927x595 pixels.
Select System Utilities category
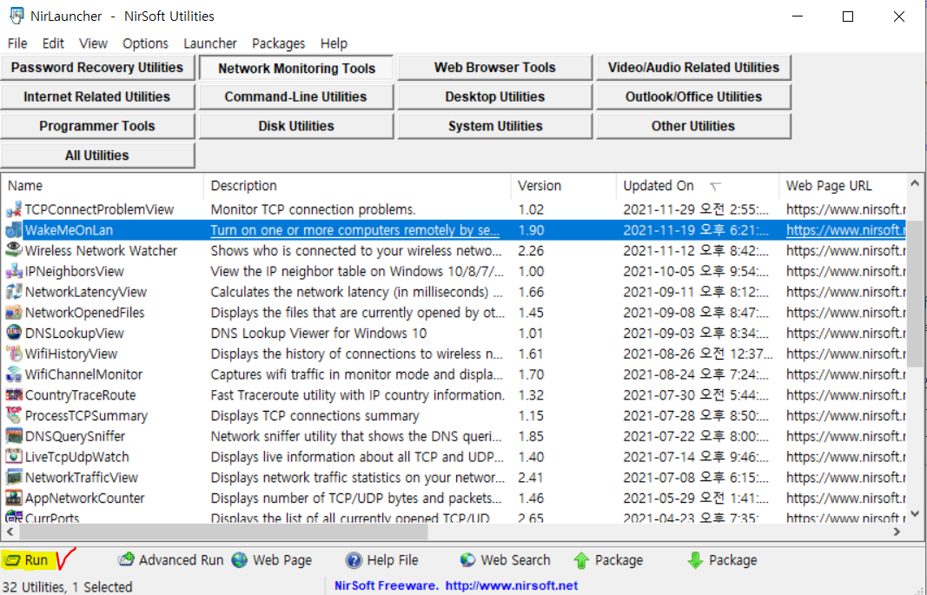point(495,126)
